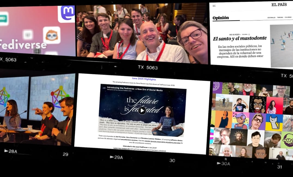Open El País hamburger menu icon
The width and height of the screenshot is (293, 177).
(214, 6)
